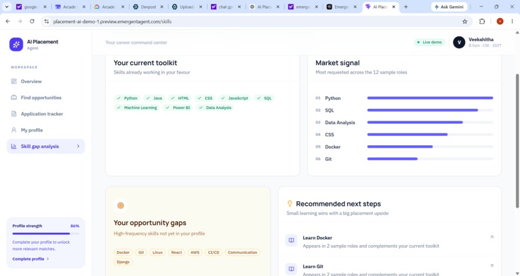This screenshot has height=276, width=520.
Task: Click the Python market signal bar
Action: pos(430,98)
